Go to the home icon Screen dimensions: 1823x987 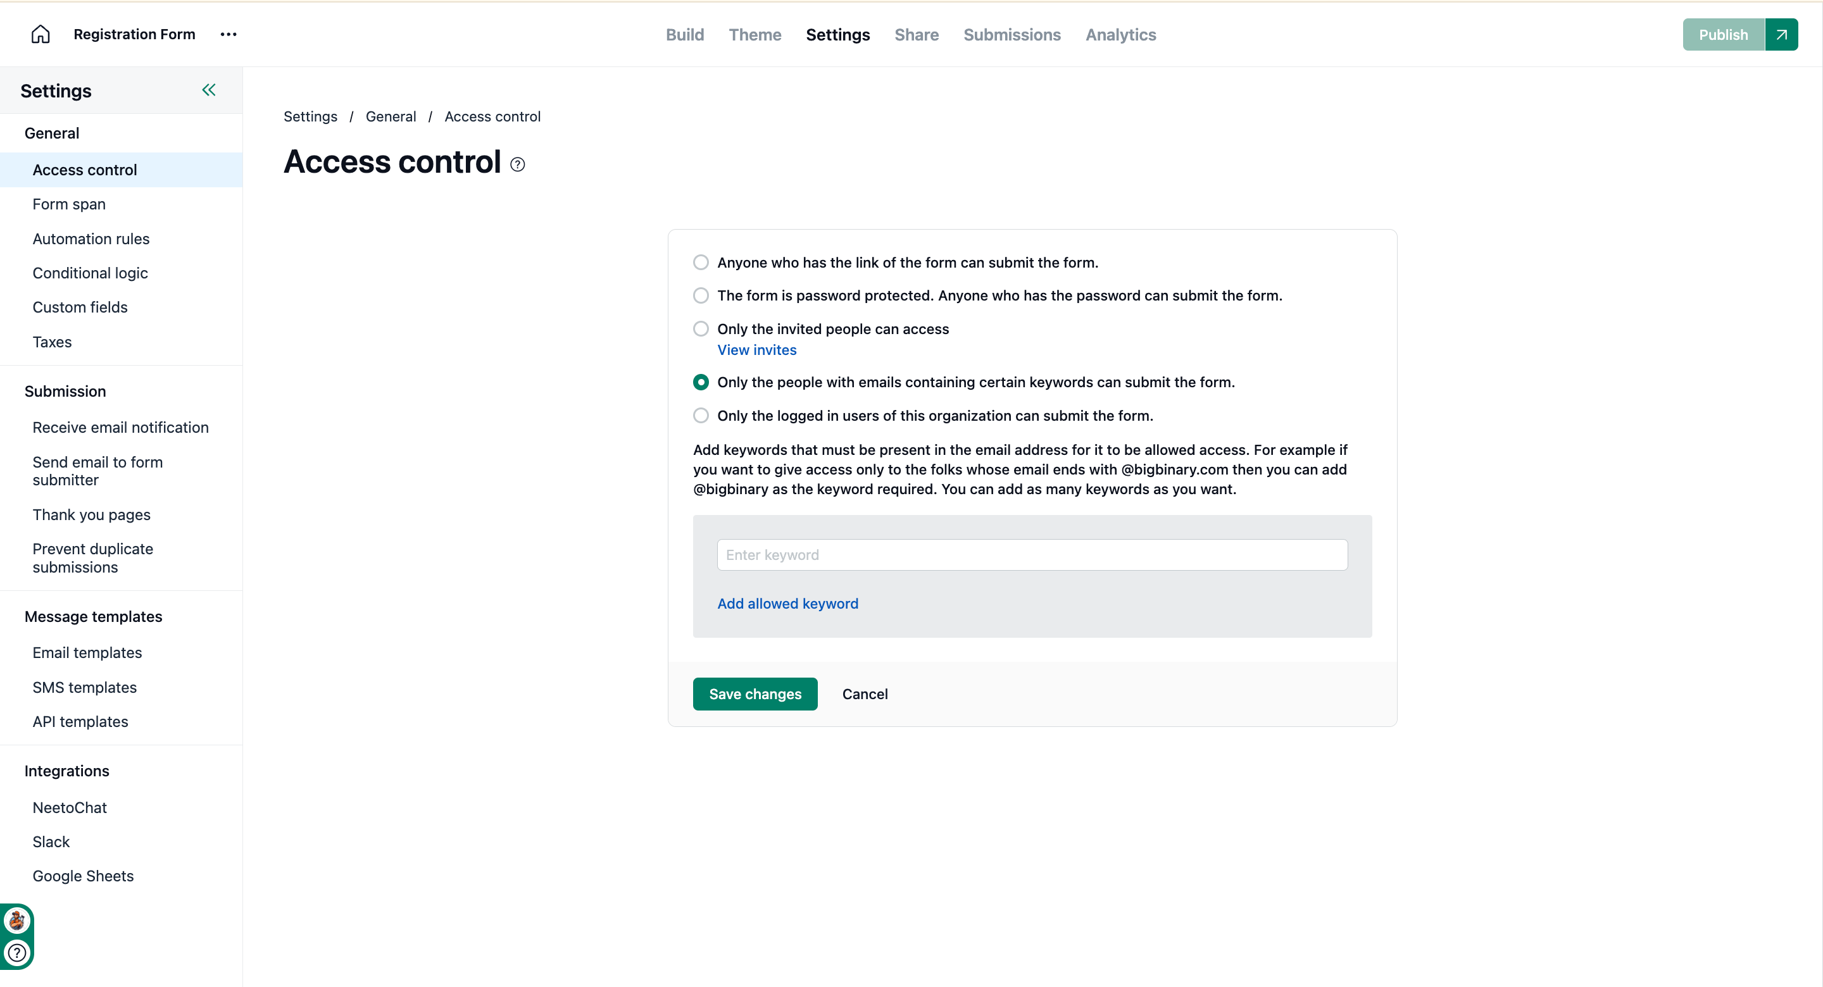pyautogui.click(x=41, y=34)
